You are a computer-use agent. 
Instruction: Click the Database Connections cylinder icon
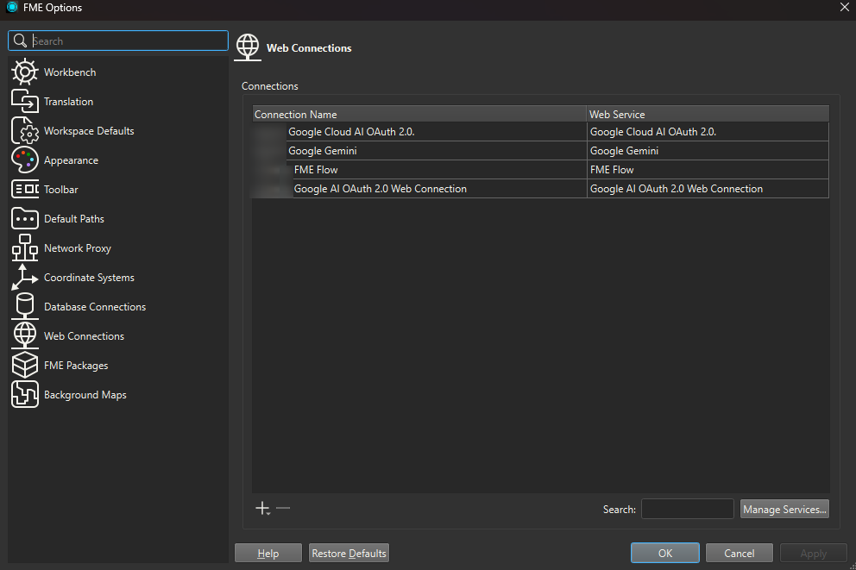24,306
